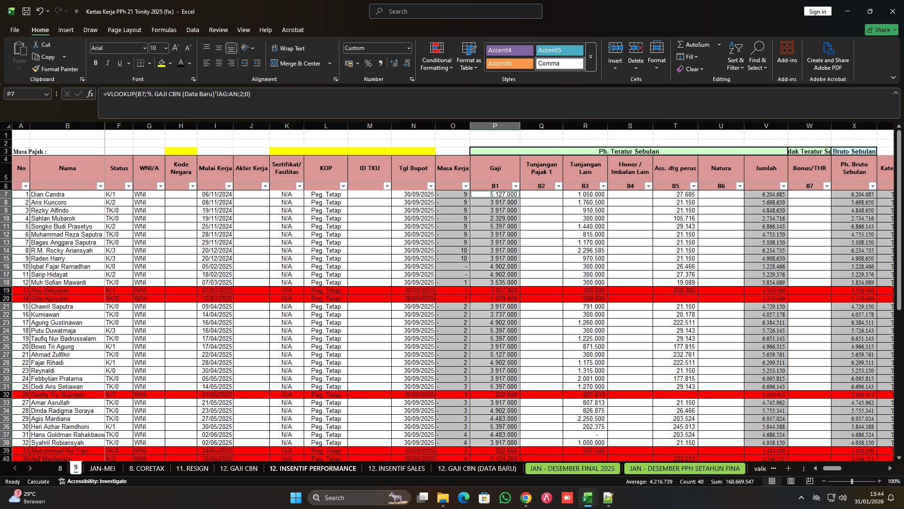Open the Font name dropdown
The image size is (904, 509).
pos(144,48)
